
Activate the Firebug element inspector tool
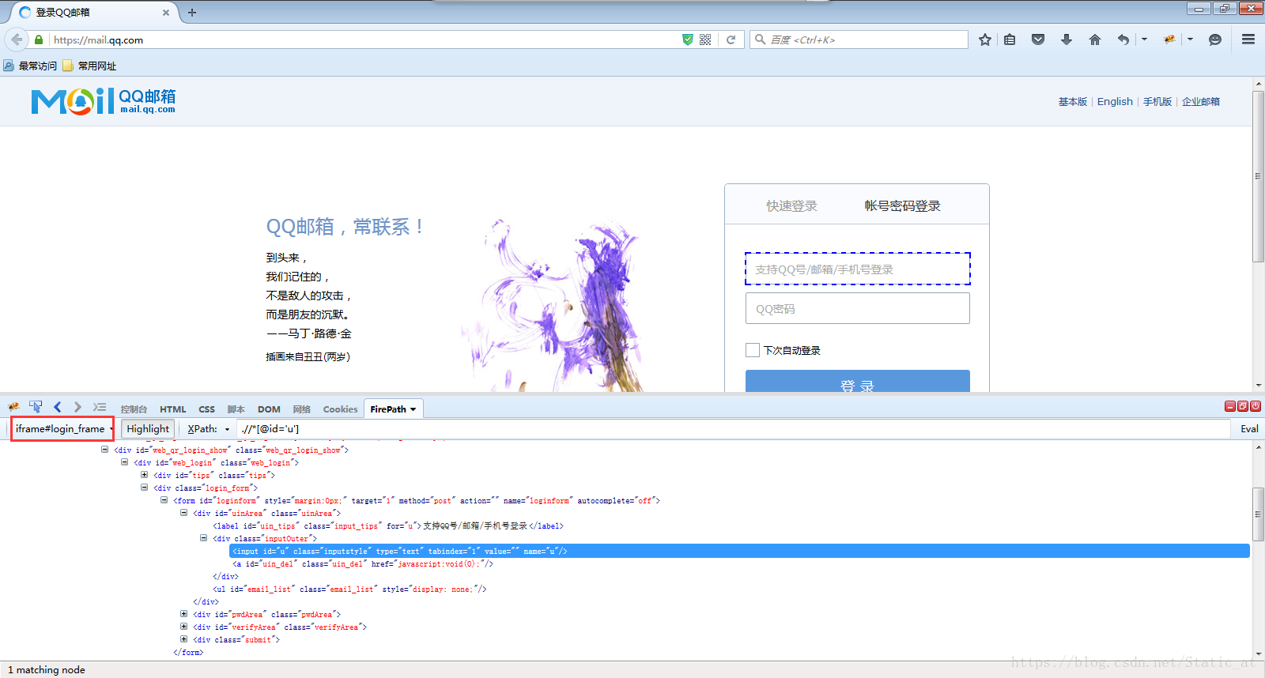pyautogui.click(x=36, y=407)
